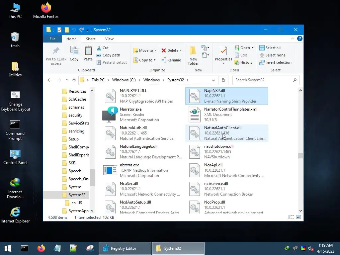Select Narrator.exe file icon
Screen dimensions: 340x255
tap(110, 115)
